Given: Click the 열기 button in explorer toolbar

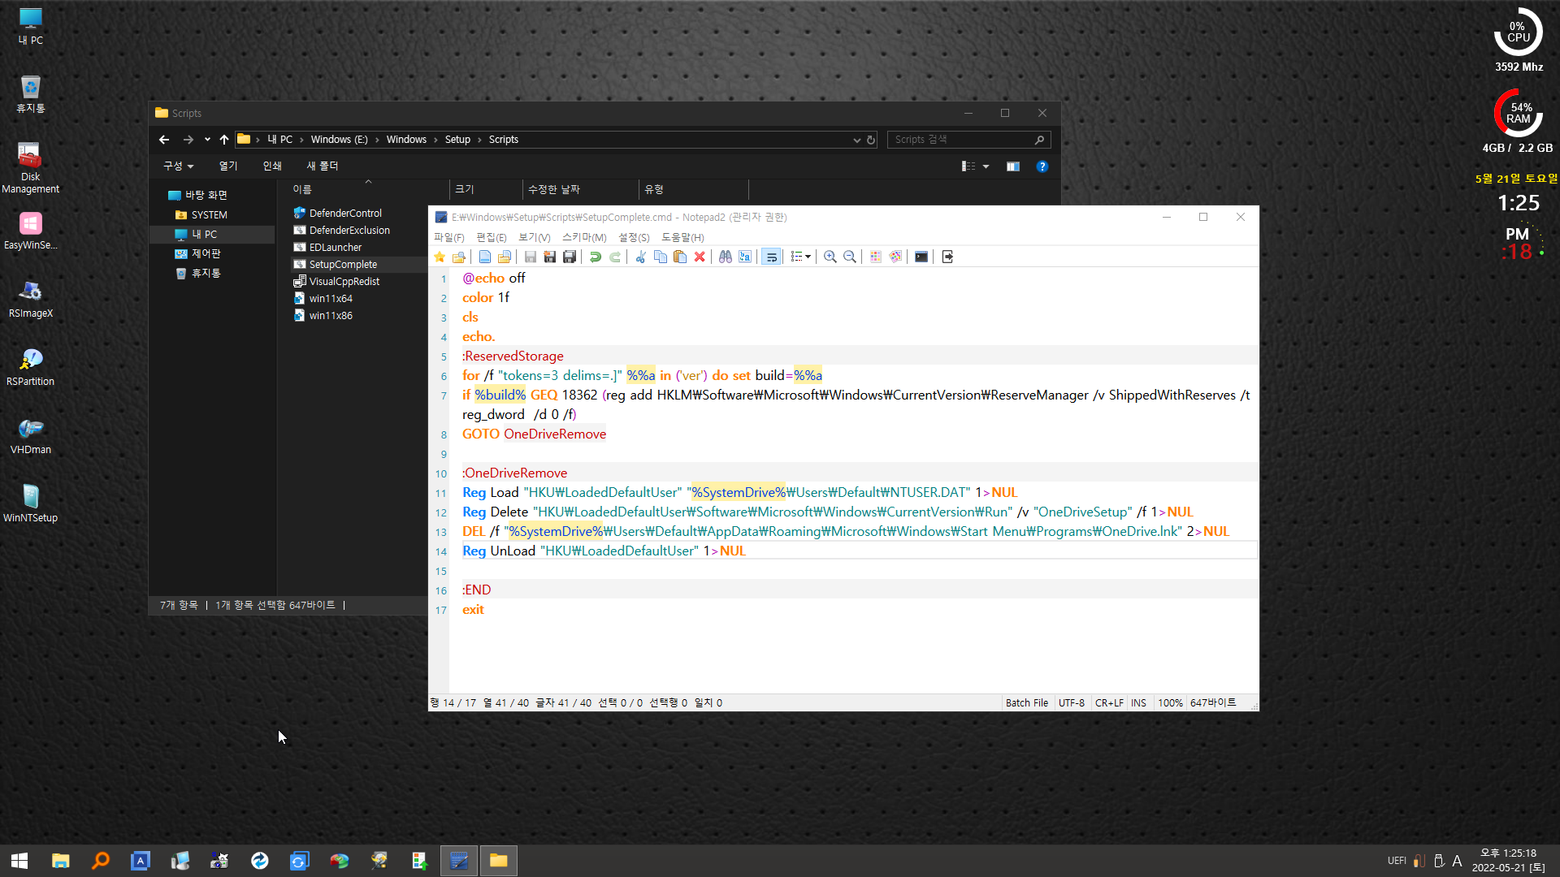Looking at the screenshot, I should pos(228,166).
